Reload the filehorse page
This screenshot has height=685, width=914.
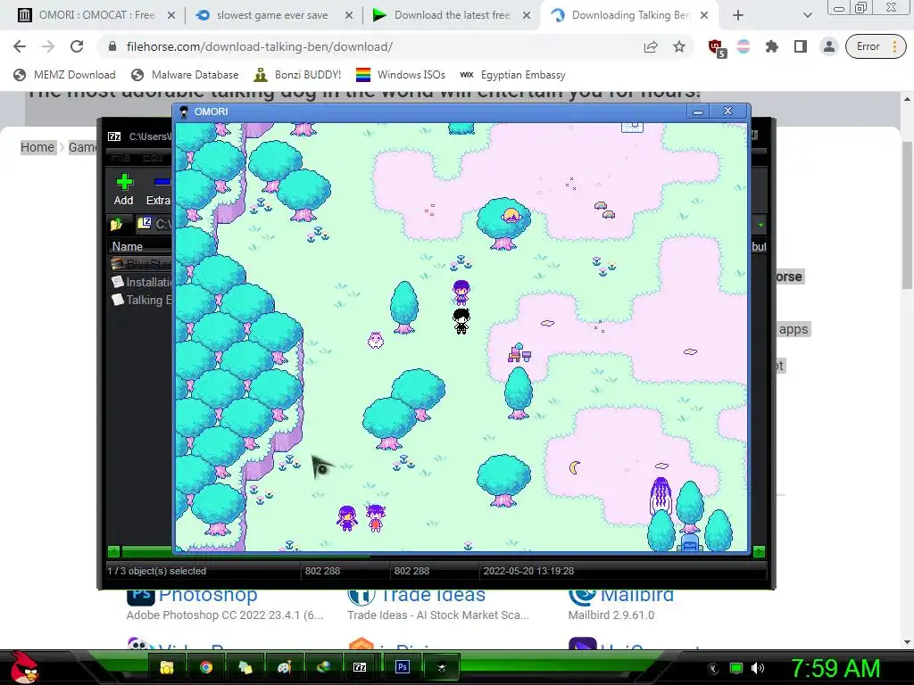77,46
